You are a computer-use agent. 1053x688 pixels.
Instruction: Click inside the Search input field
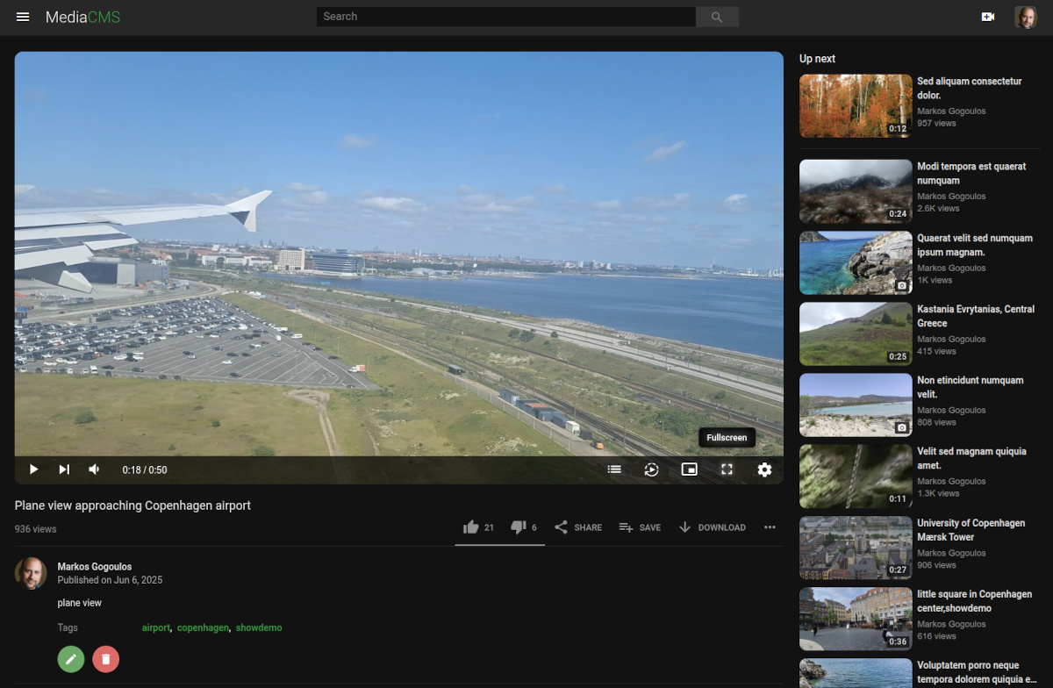point(505,17)
